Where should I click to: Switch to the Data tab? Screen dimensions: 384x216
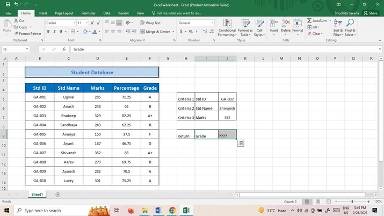pyautogui.click(x=106, y=13)
